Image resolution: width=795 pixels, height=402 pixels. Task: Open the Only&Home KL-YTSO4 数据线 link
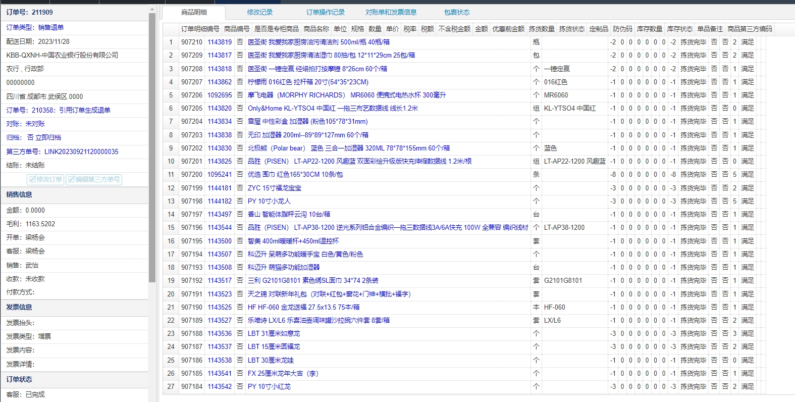pyautogui.click(x=333, y=108)
